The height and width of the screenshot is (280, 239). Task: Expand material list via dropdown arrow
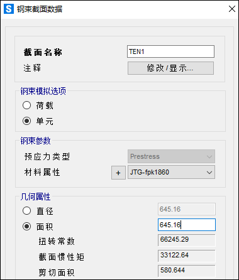[x=209, y=173]
